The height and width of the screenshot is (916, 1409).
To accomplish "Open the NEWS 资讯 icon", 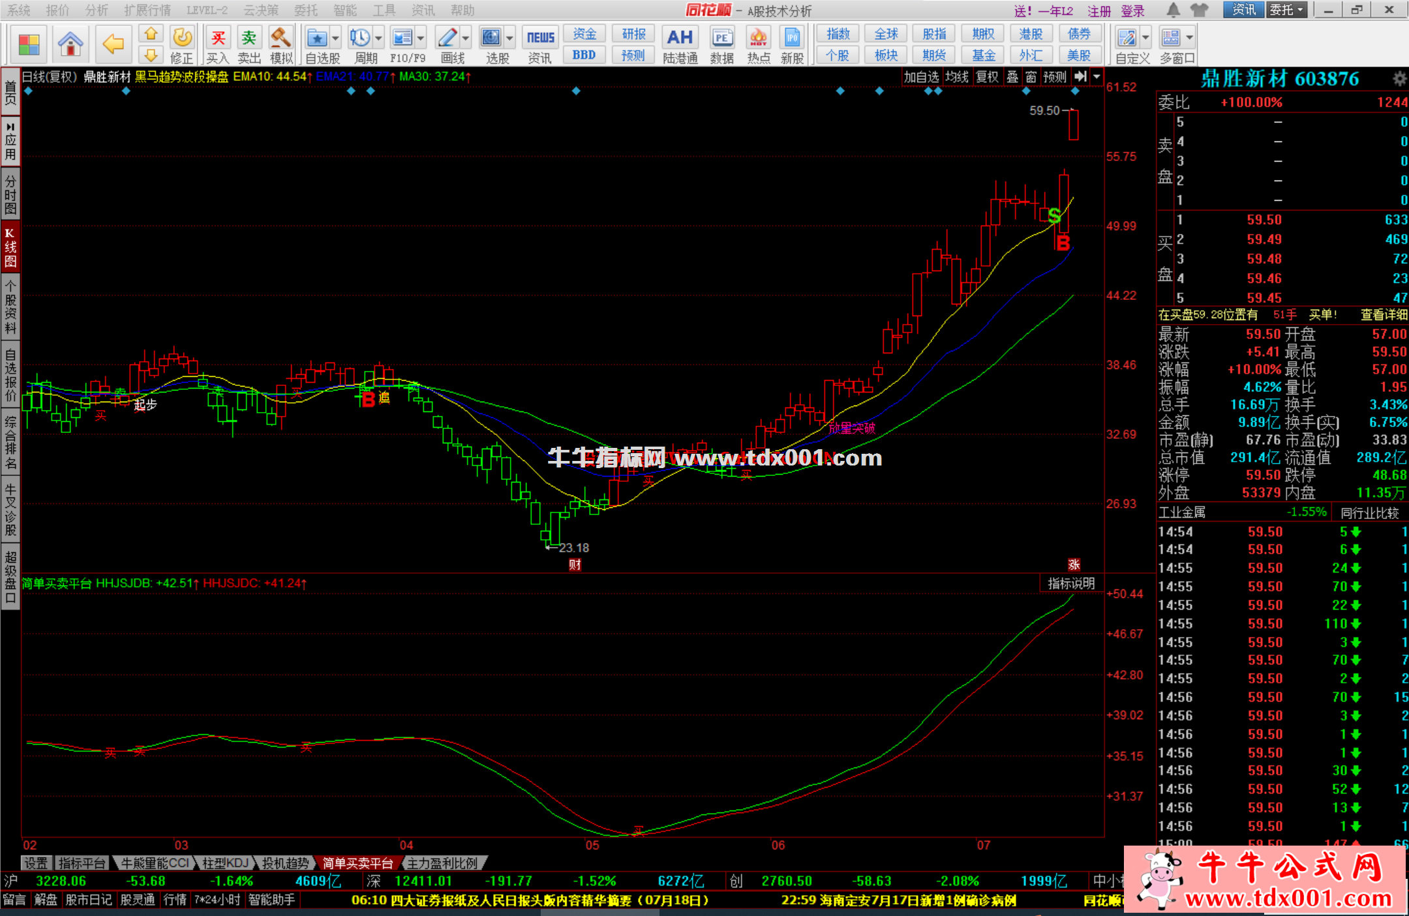I will [x=540, y=38].
